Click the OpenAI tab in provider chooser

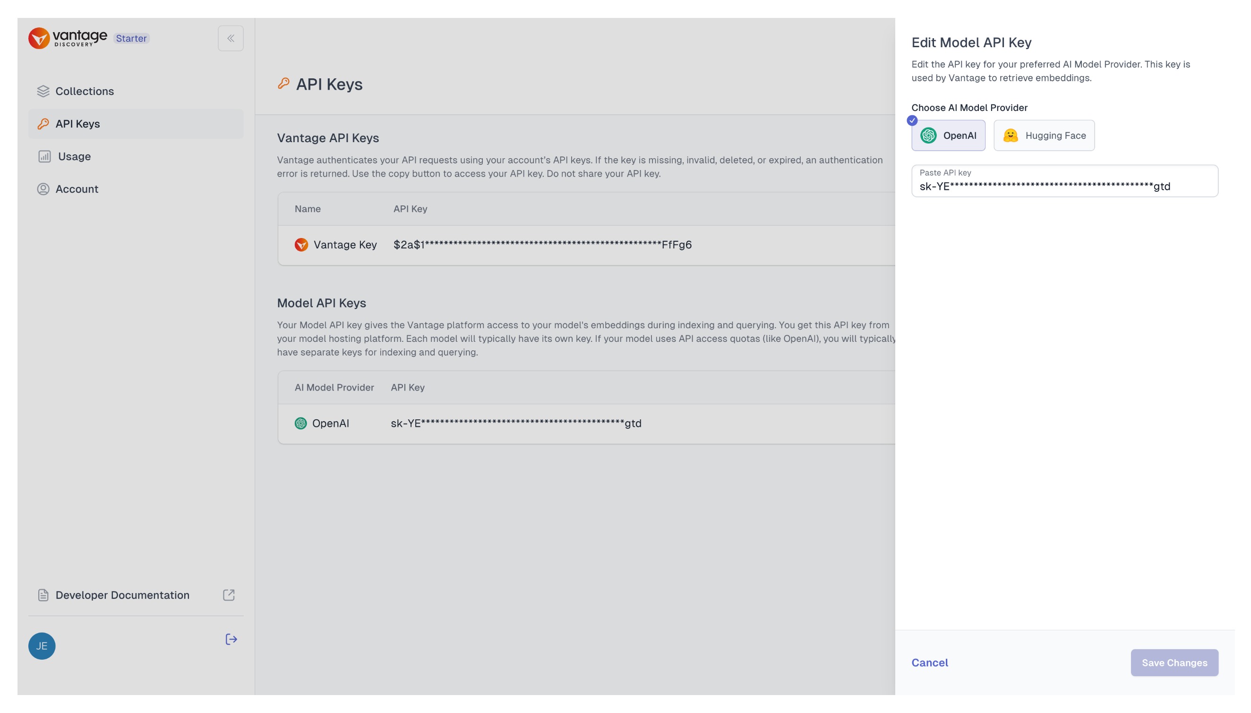(x=948, y=135)
